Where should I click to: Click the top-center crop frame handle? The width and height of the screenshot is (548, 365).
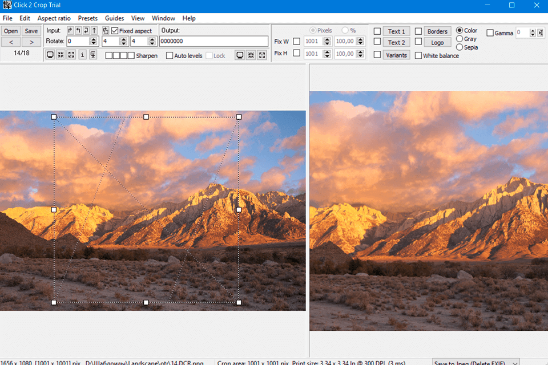pyautogui.click(x=146, y=117)
